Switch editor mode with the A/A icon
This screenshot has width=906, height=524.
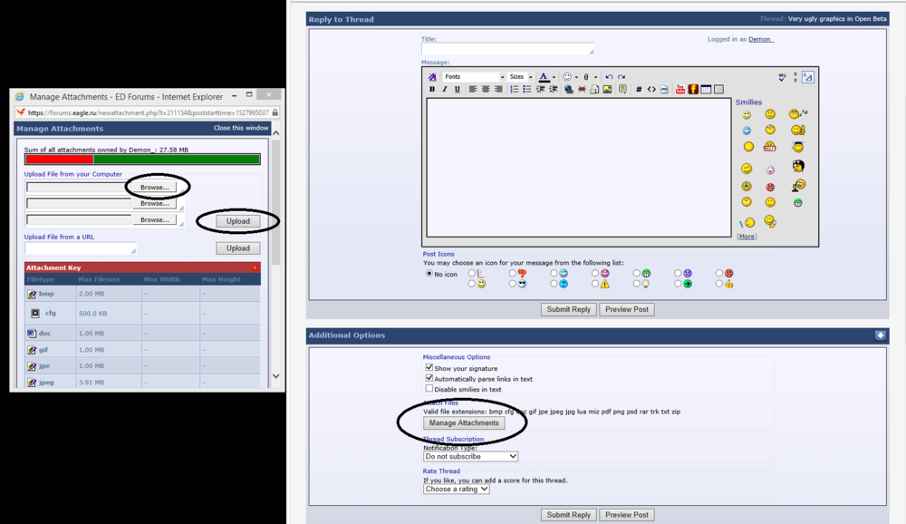[808, 76]
